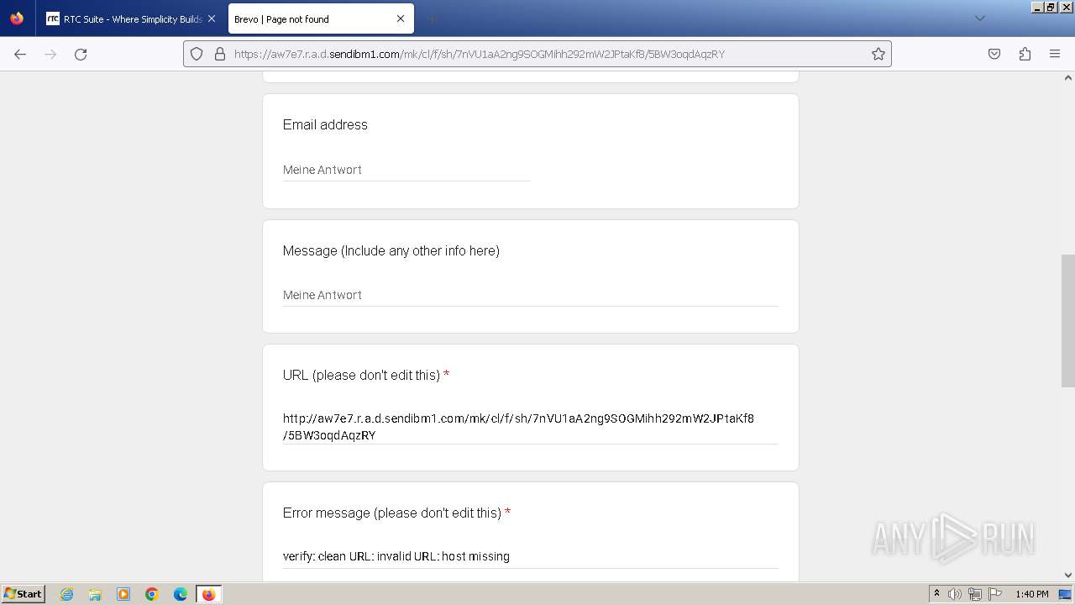Open the Action Center flag icon
The height and width of the screenshot is (605, 1075).
tap(994, 594)
